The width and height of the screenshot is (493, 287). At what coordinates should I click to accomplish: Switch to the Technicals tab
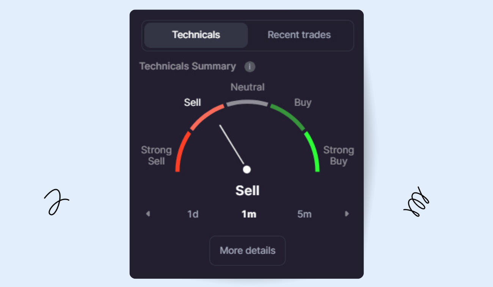(x=196, y=35)
